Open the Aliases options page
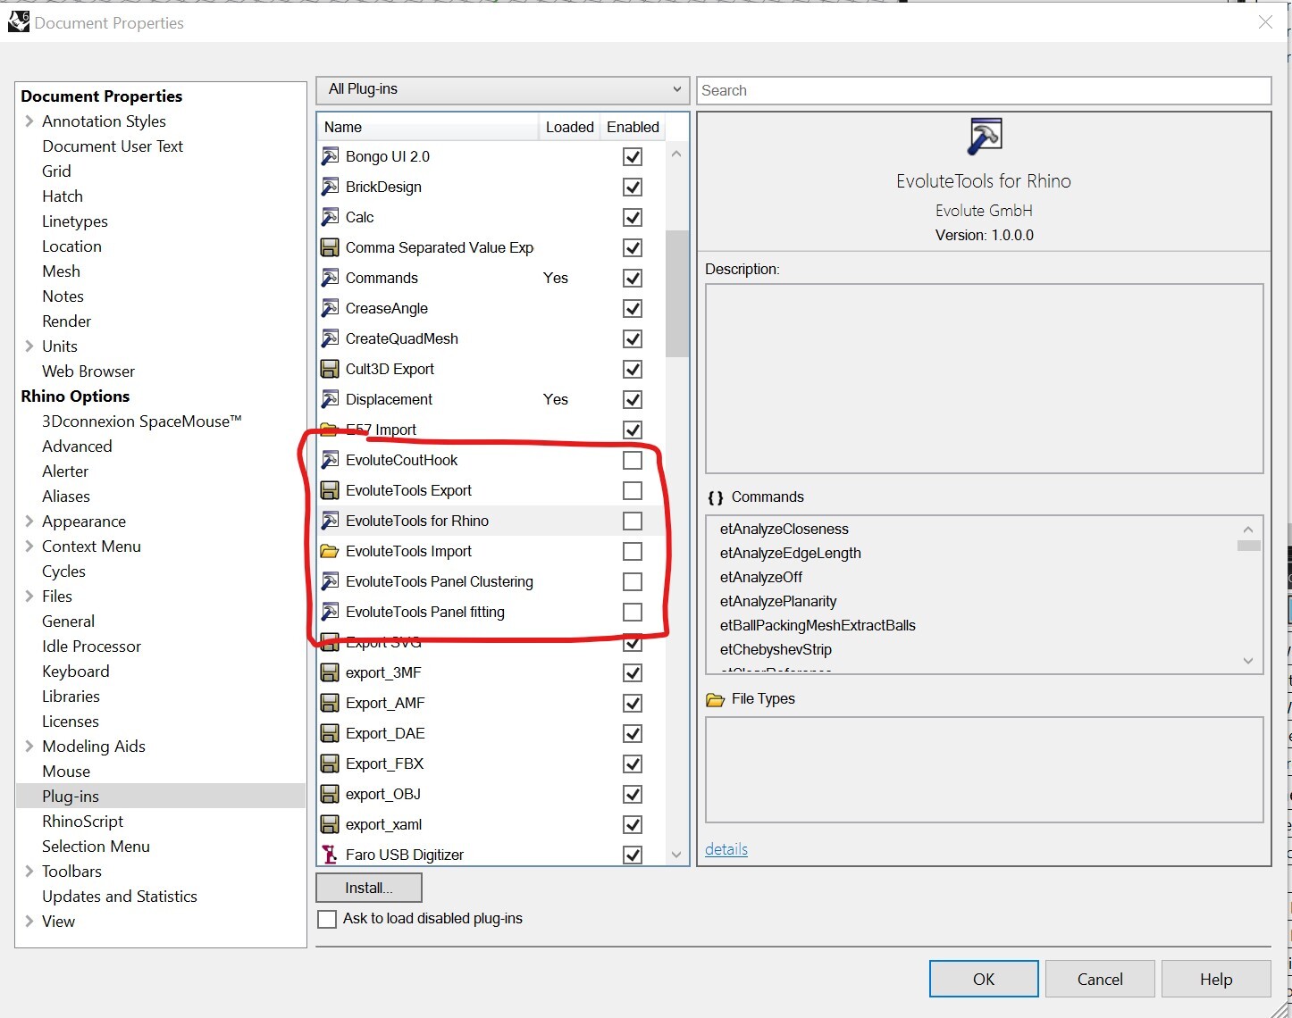 66,496
